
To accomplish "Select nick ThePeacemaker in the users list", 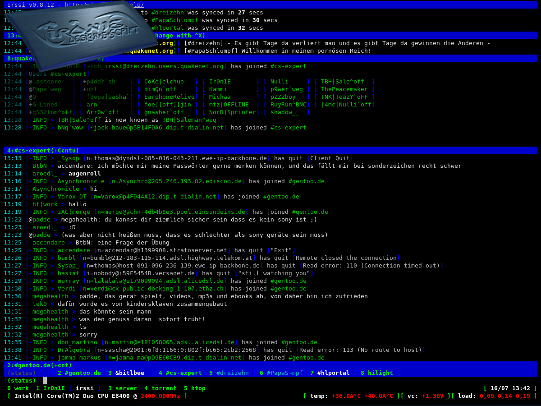I will tap(344, 89).
